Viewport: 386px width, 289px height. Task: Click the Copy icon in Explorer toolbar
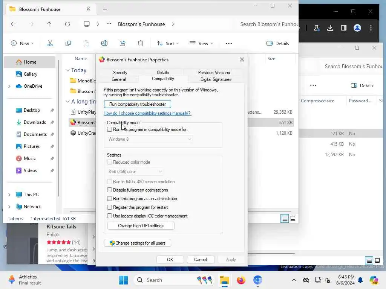(x=68, y=44)
